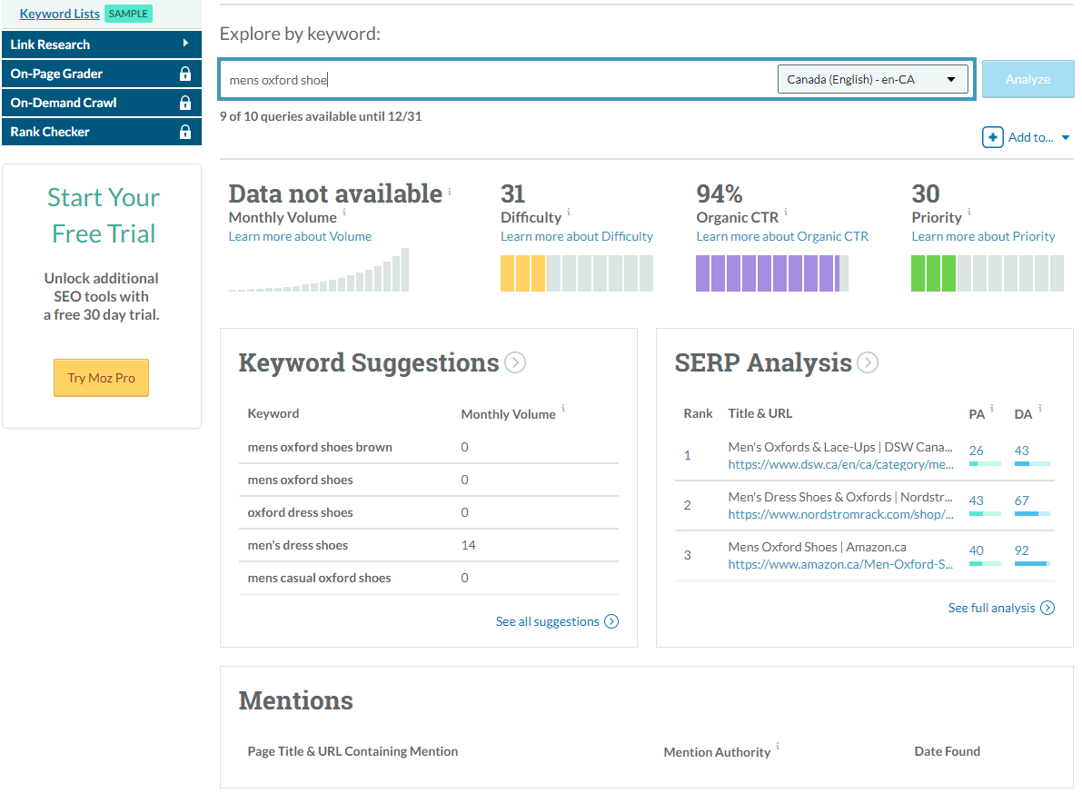The height and width of the screenshot is (803, 1082).
Task: Open Learn more about Volume link
Action: pos(300,236)
